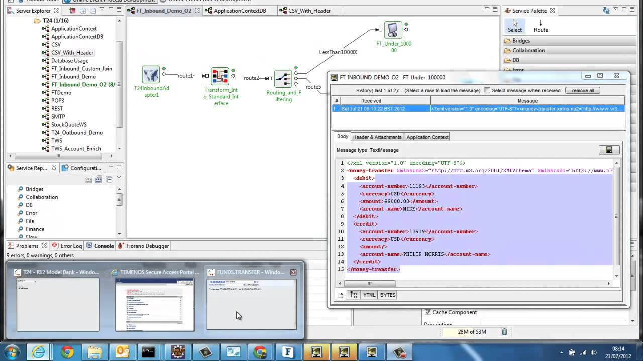Open the Application Context tab

[427, 137]
